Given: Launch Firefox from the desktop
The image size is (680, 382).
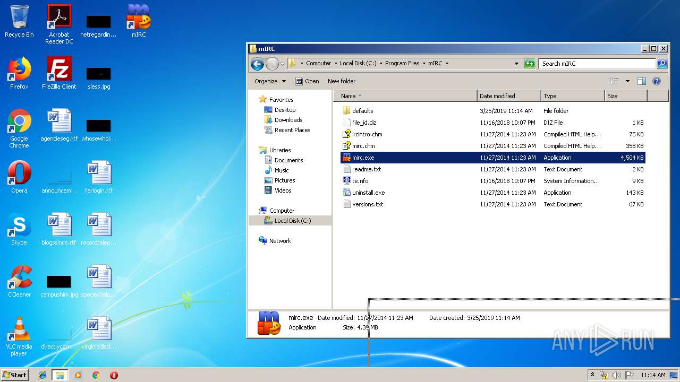Looking at the screenshot, I should click(19, 73).
